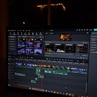Select Project Media in the left sidebar
97x97 pixels.
(x=12, y=37)
